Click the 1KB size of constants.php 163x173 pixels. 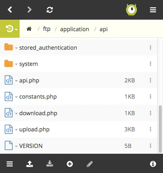tap(129, 97)
